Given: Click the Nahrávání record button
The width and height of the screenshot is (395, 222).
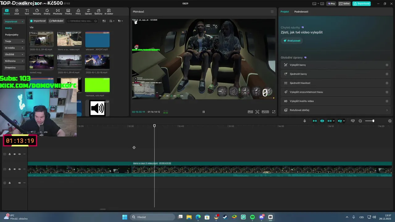Looking at the screenshot, I should [x=56, y=21].
